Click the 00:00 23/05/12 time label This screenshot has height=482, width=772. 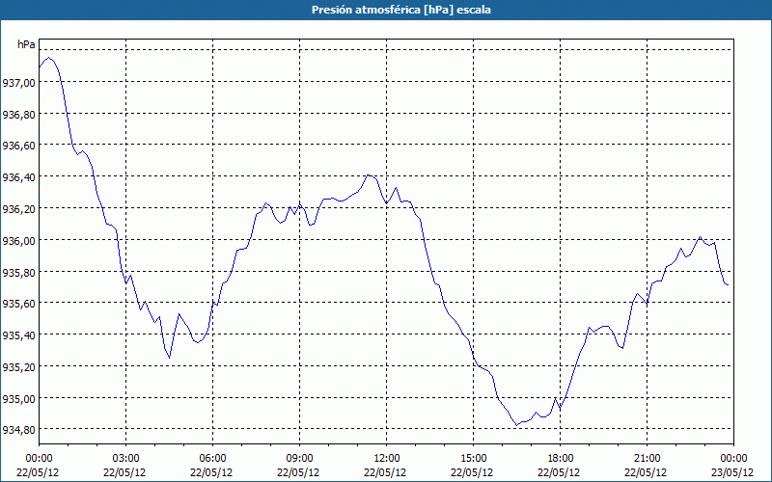click(x=732, y=466)
